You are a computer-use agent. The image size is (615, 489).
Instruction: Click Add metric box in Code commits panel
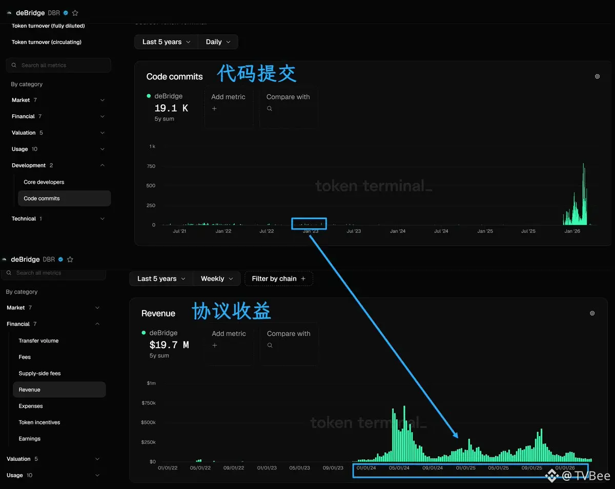(229, 109)
